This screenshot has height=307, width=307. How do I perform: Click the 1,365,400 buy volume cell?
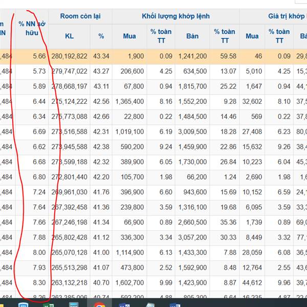pos(129,101)
